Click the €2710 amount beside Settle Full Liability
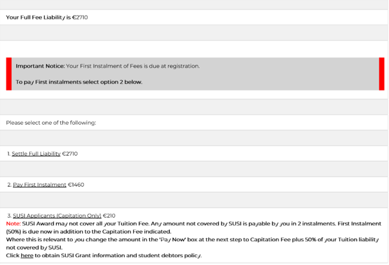 click(x=70, y=154)
